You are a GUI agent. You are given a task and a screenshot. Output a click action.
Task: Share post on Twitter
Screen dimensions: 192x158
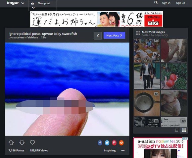coord(107,143)
